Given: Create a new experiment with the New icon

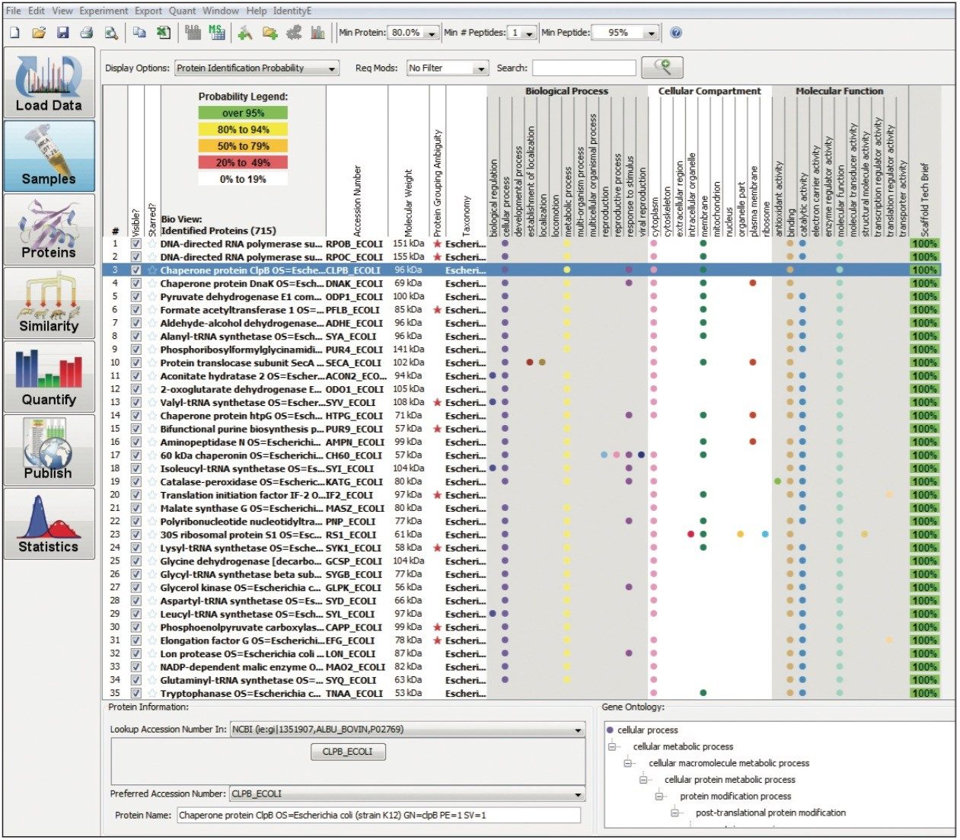Looking at the screenshot, I should coord(14,33).
